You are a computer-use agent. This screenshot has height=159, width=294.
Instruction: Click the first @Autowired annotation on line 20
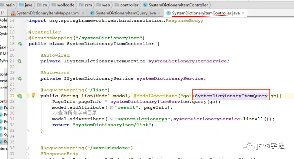(55, 55)
